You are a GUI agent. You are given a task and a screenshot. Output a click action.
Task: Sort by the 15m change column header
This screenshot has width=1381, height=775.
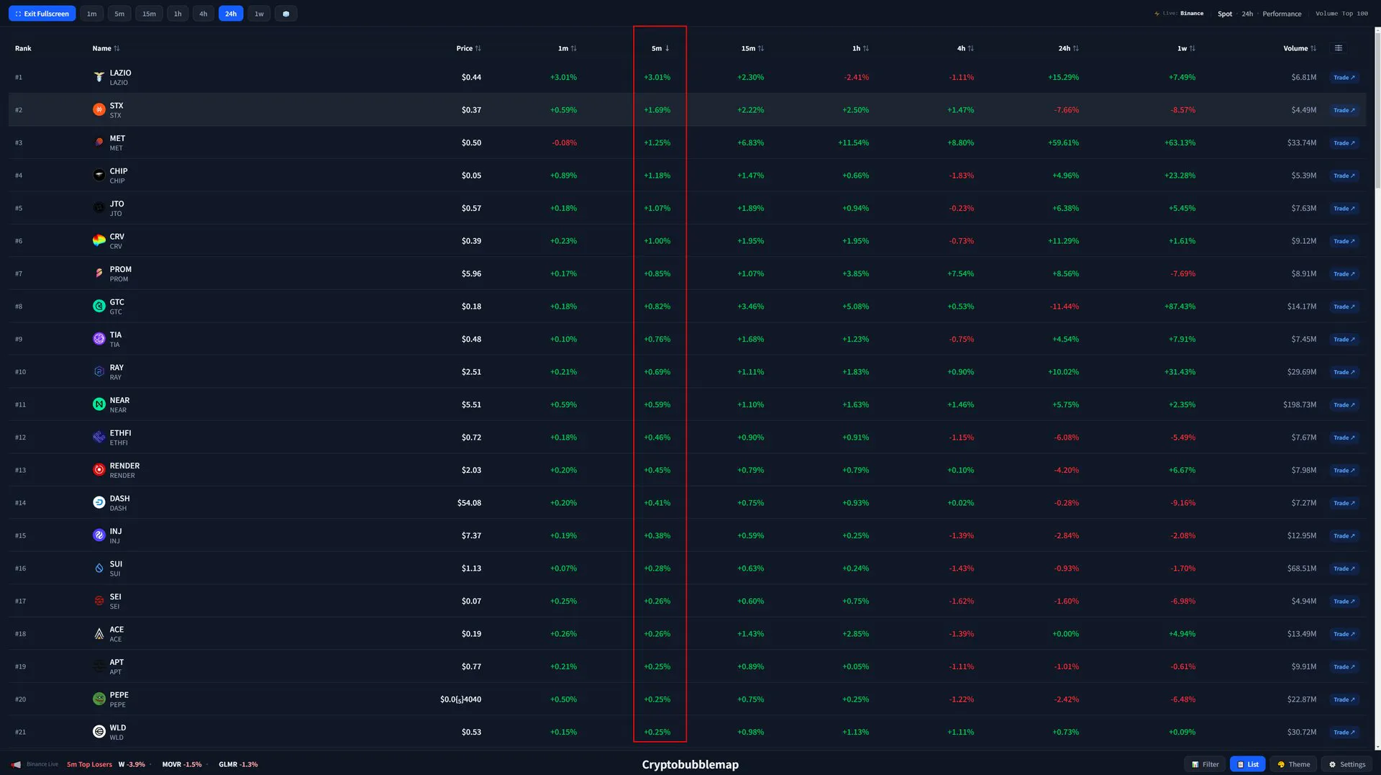click(x=752, y=48)
